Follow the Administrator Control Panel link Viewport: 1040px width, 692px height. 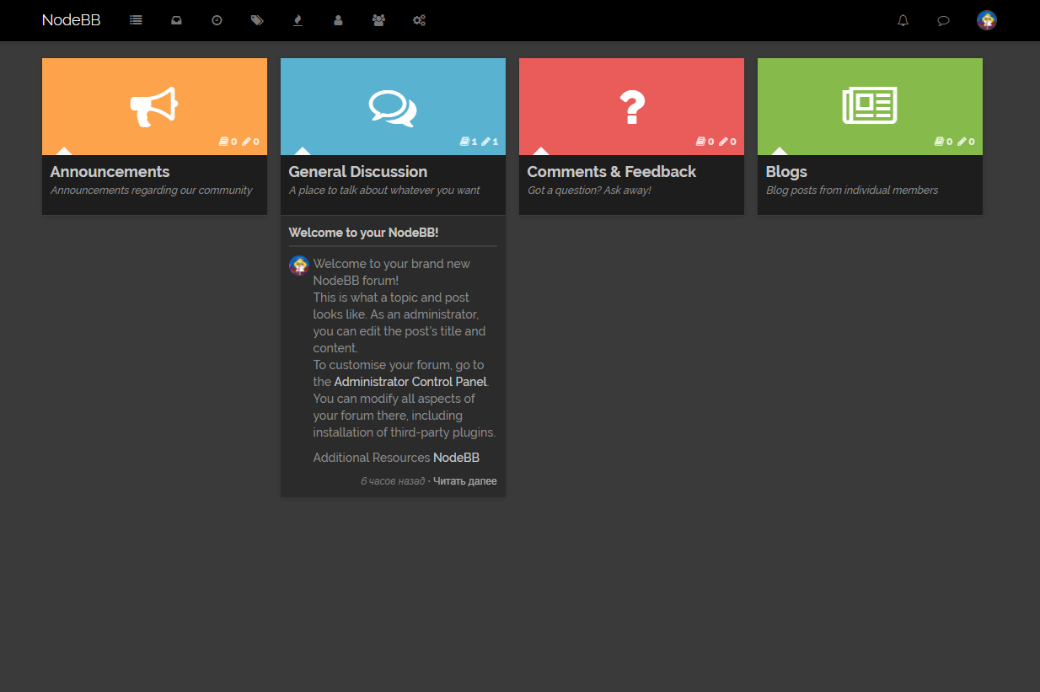point(410,382)
